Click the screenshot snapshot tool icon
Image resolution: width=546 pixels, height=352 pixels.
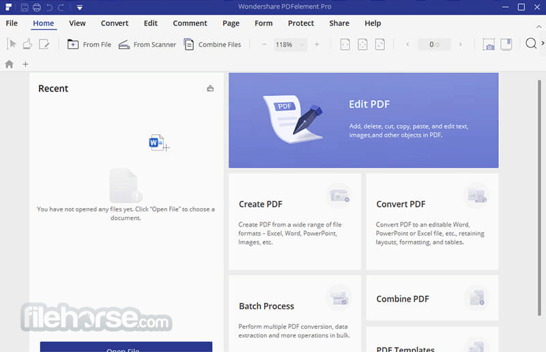(489, 44)
